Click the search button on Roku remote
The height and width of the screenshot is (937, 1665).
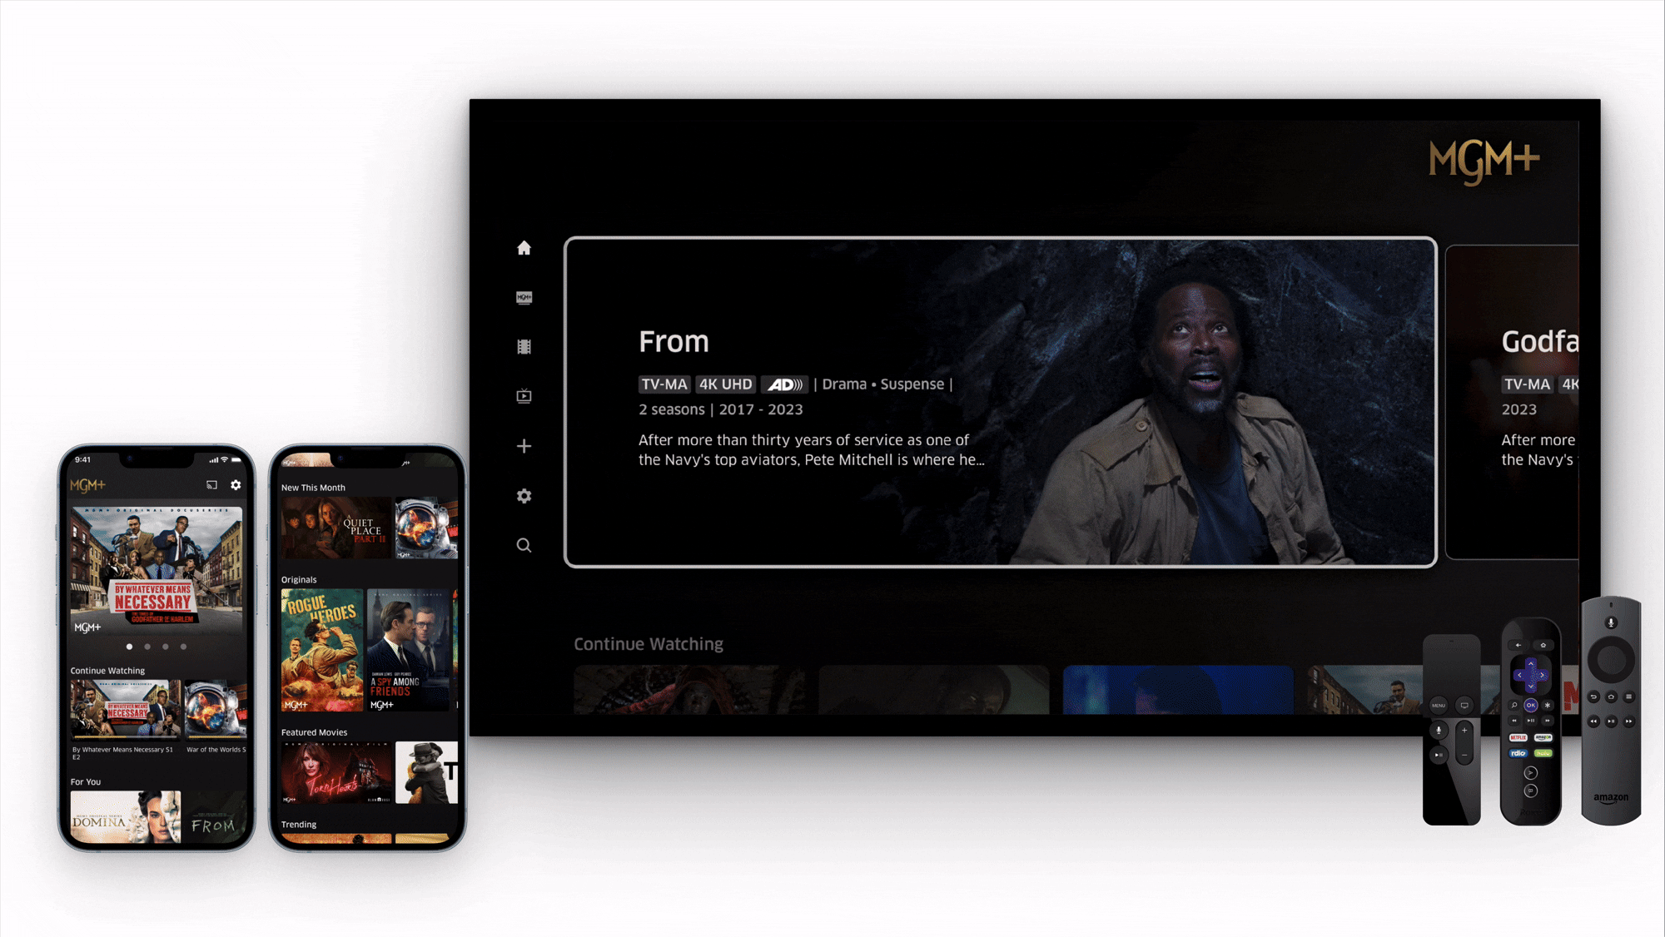(1514, 705)
